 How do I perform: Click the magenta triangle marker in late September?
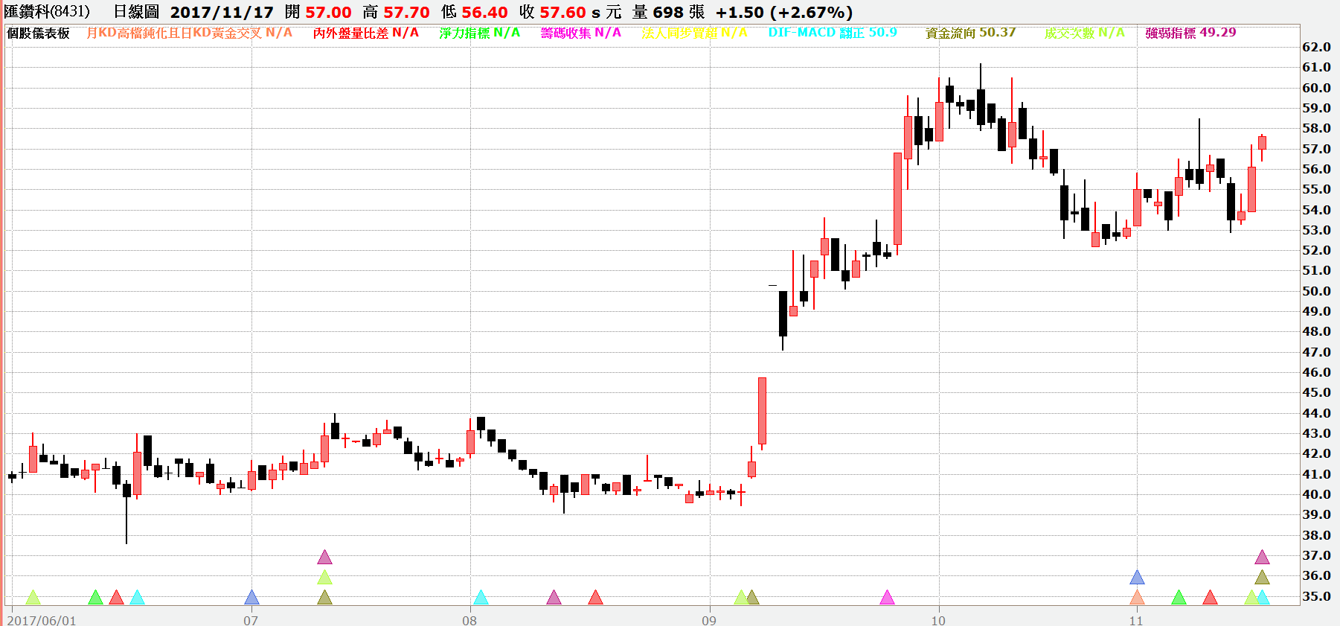[887, 598]
